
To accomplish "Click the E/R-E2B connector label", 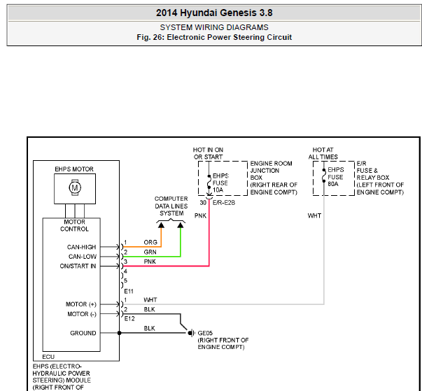I will (x=224, y=202).
